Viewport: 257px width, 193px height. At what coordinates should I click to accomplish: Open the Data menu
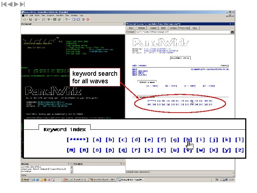coord(43,15)
